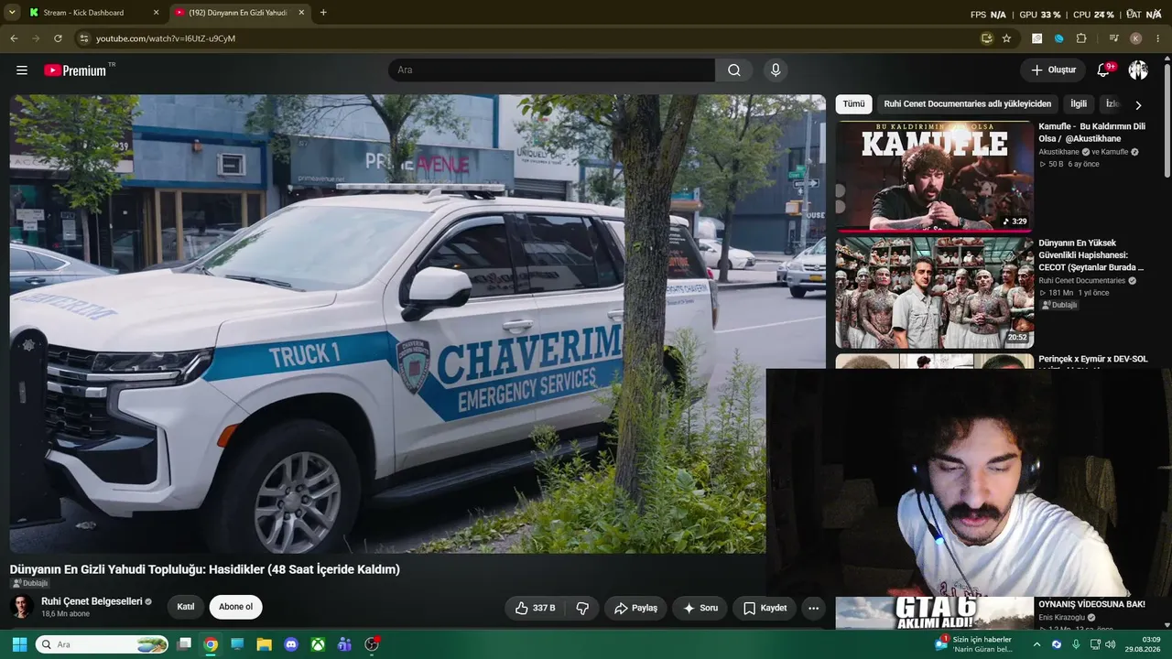This screenshot has width=1172, height=659.
Task: Close the Kick Dashboard tab
Action: (156, 13)
